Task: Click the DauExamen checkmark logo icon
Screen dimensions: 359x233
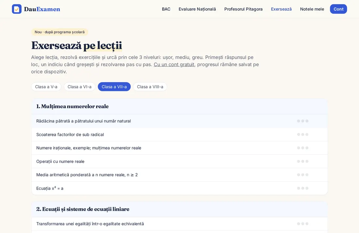Action: [x=17, y=9]
